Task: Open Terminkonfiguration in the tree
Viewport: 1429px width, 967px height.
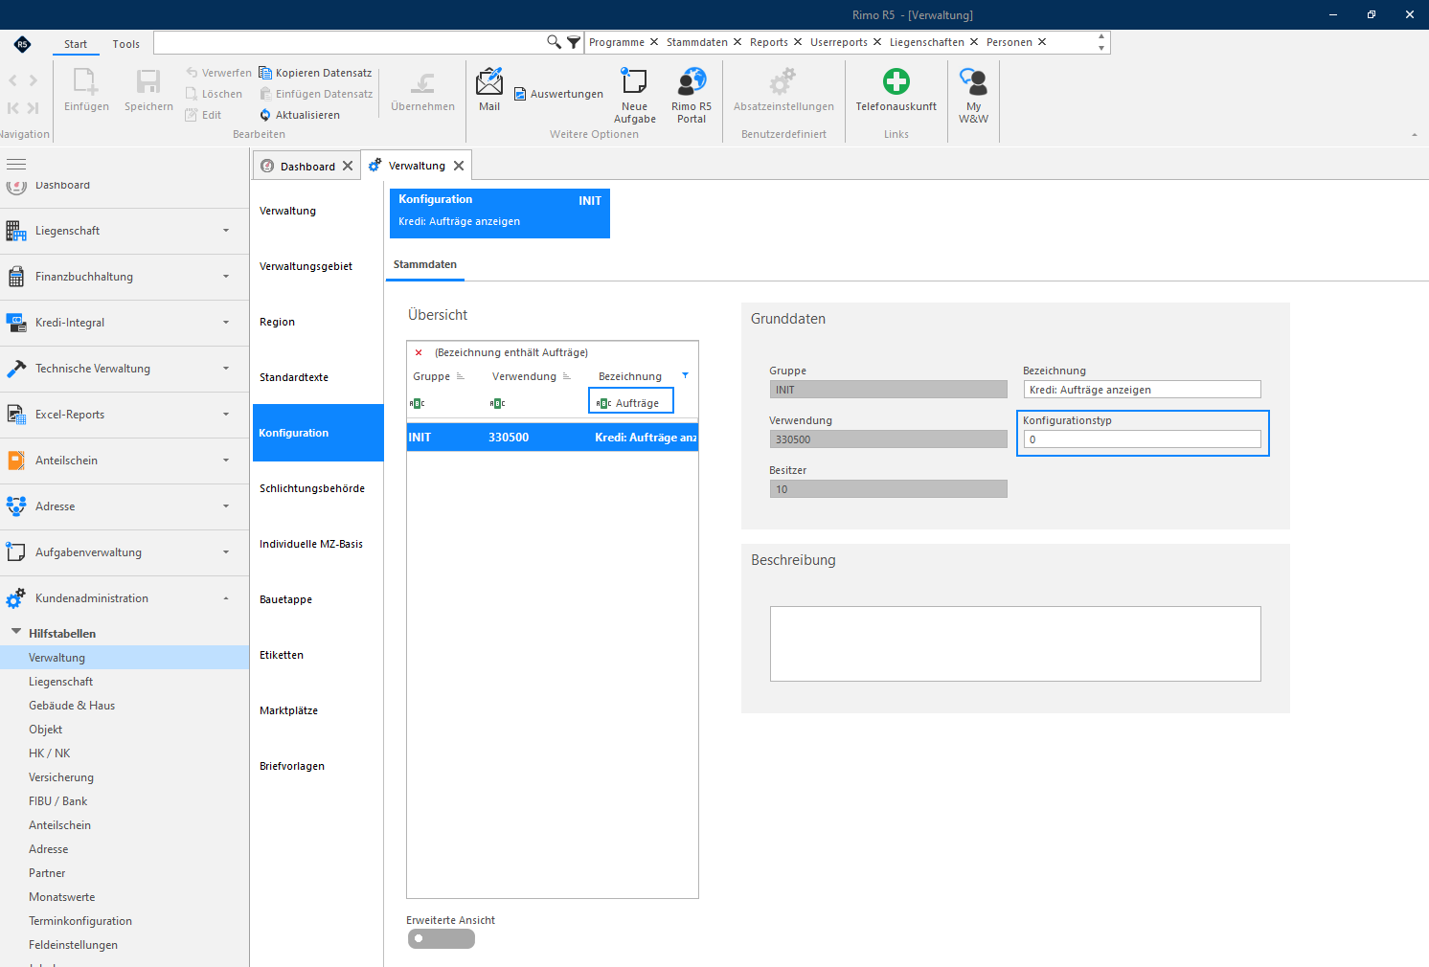Action: 80,921
